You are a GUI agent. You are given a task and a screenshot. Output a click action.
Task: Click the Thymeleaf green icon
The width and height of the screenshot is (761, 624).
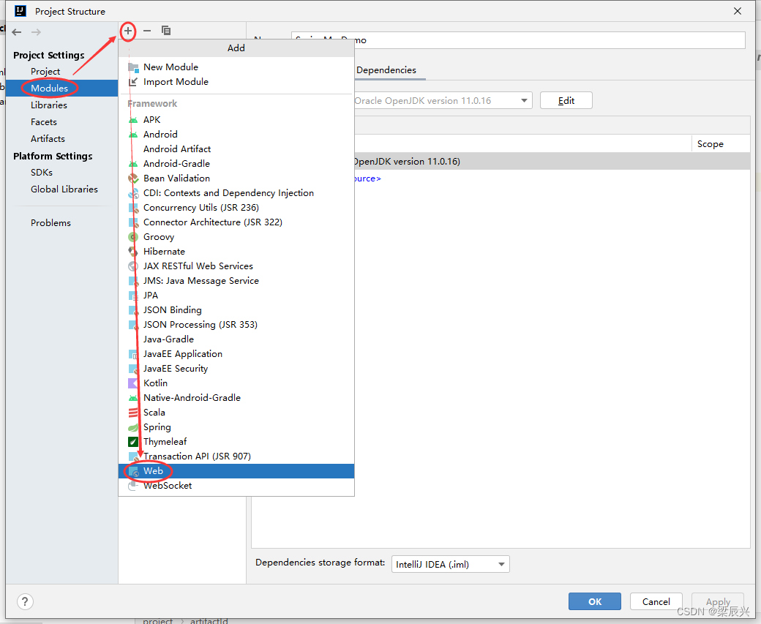coord(133,442)
